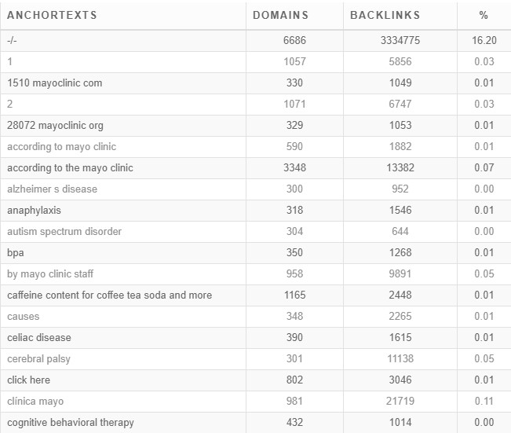511x433 pixels.
Task: Sort by the BACKLINKS column header
Action: coord(385,15)
